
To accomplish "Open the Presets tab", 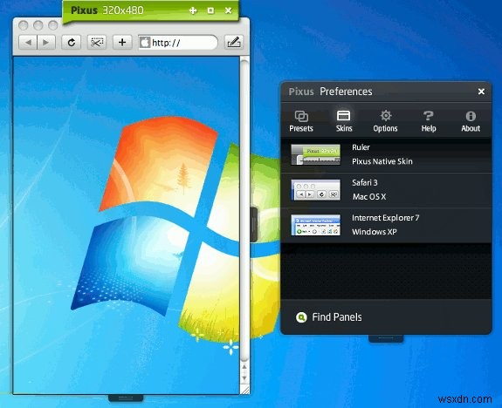I will point(301,121).
